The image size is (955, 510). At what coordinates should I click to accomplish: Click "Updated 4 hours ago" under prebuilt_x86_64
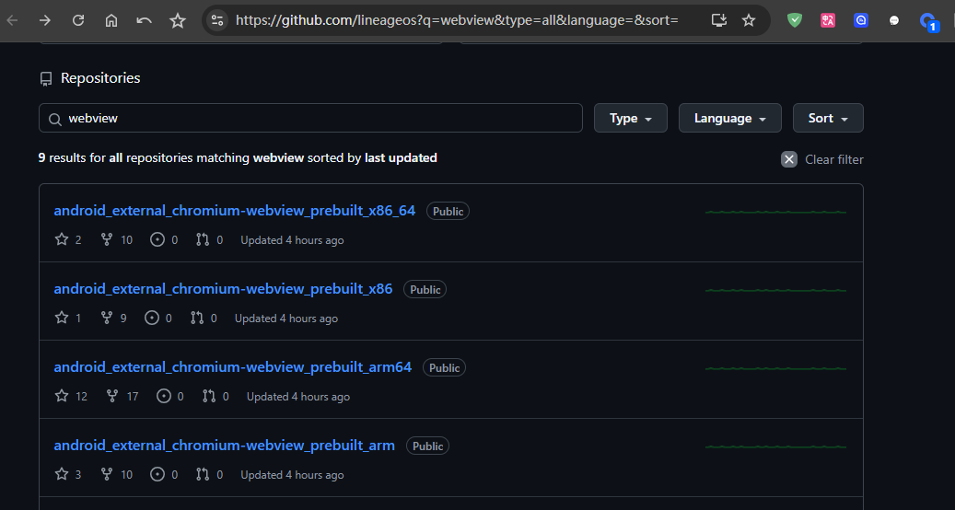(x=292, y=239)
